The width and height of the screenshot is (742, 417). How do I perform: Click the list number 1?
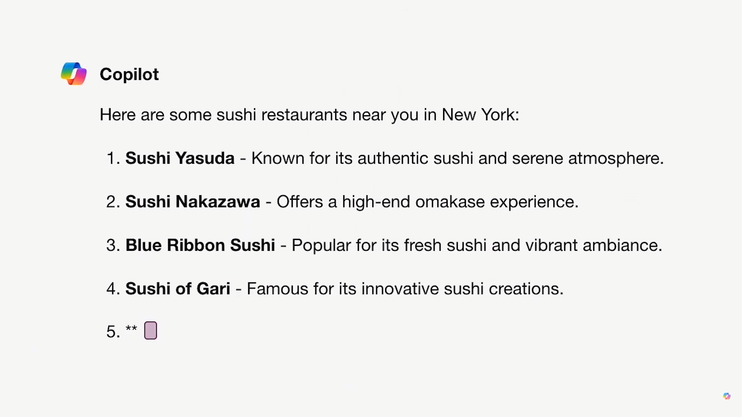(113, 158)
